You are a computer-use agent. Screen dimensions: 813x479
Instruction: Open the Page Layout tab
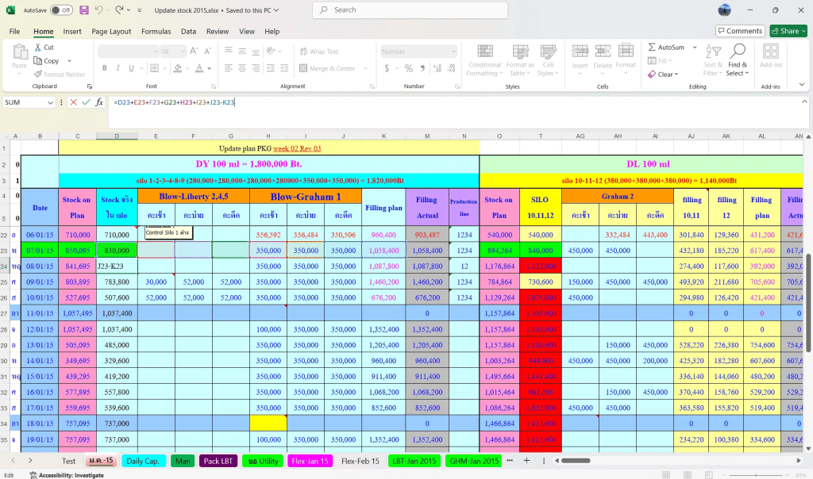point(111,32)
